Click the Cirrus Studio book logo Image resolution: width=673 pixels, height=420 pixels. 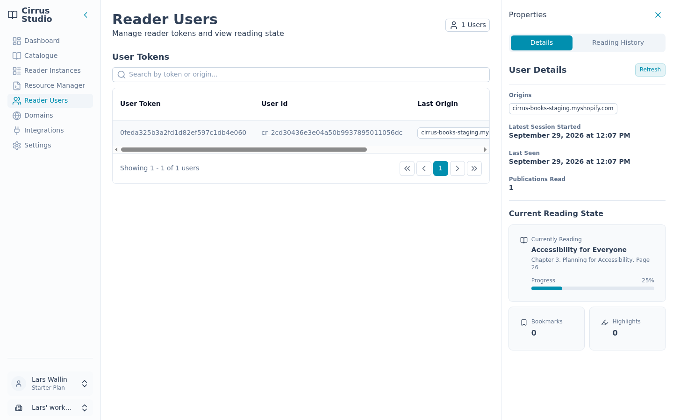click(13, 15)
